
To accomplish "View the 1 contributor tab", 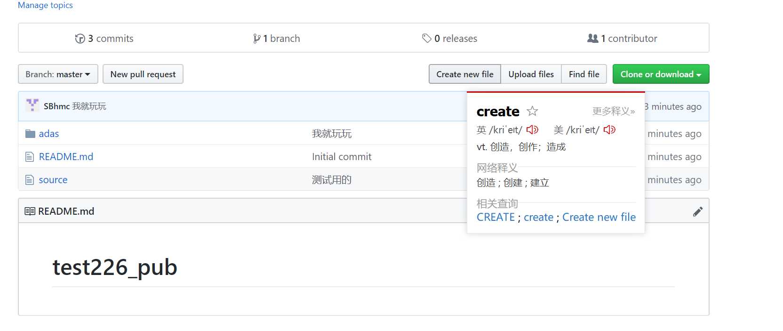I will [622, 39].
